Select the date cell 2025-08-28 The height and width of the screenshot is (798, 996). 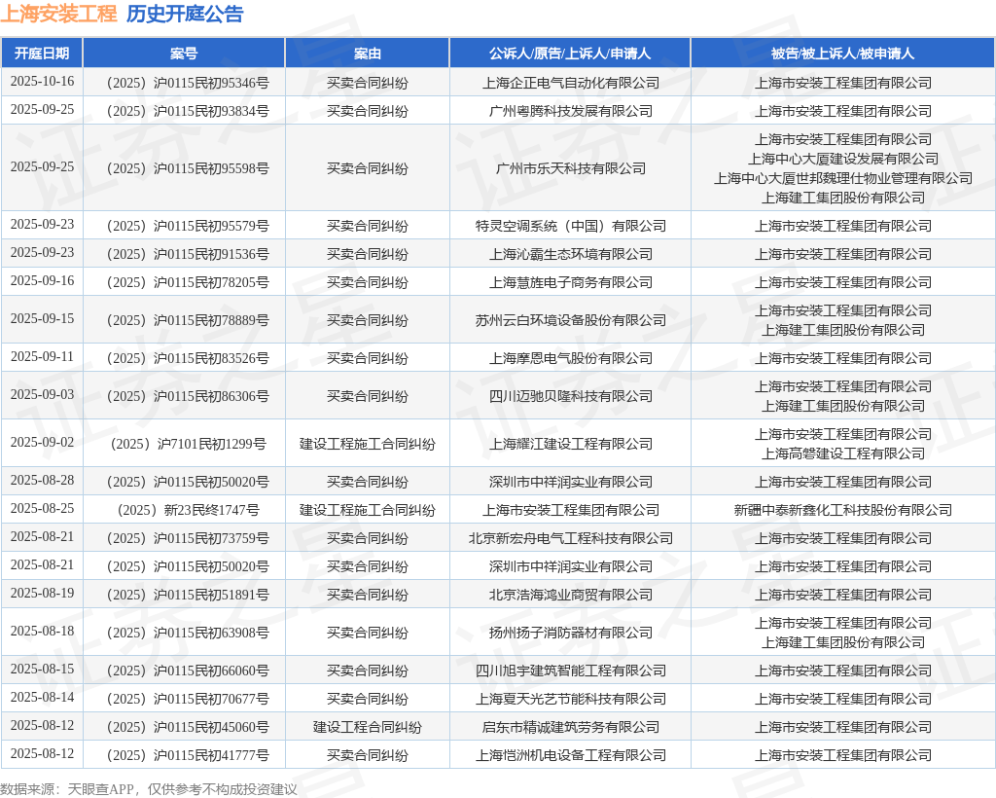coord(42,481)
